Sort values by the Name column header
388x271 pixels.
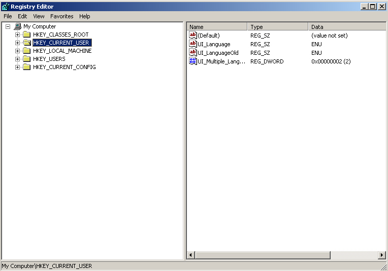[217, 27]
